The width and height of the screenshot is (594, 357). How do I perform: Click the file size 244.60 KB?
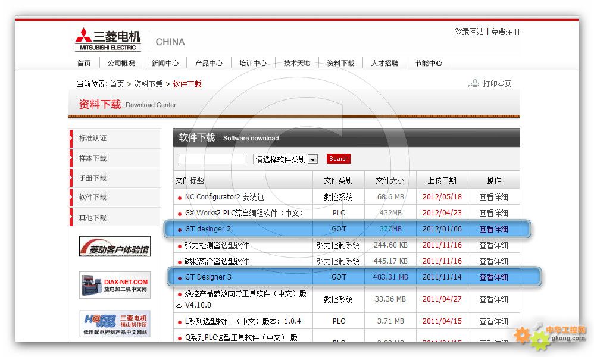point(390,245)
